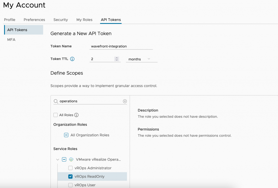The width and height of the screenshot is (278, 188).
Task: Uncheck the vROps ReadOnly checkbox
Action: coord(70,177)
